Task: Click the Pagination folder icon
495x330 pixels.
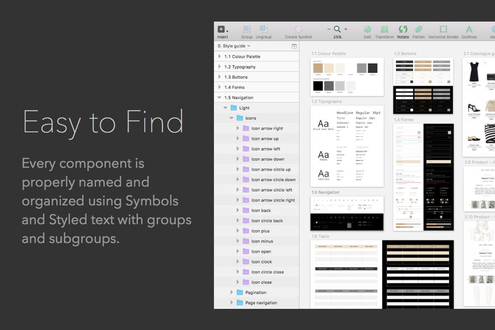Action: pos(240,292)
